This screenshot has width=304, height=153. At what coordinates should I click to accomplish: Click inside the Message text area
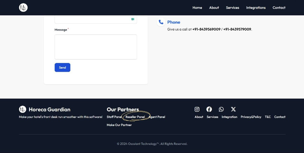(x=96, y=47)
